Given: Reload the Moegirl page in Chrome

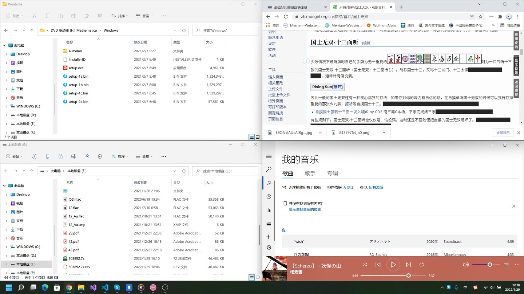Looking at the screenshot, I should tap(286, 17).
